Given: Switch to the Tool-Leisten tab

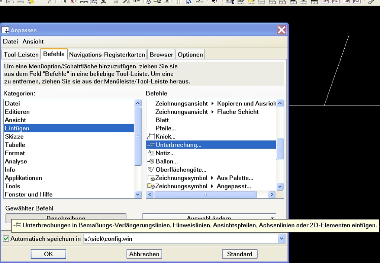Looking at the screenshot, I should pos(21,55).
